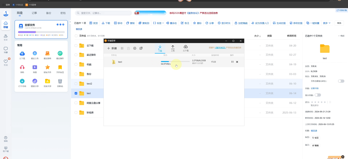Tick the checkbox for 阿里云盘分享 folder
Image resolution: width=348 pixels, height=159 pixels.
tap(76, 103)
